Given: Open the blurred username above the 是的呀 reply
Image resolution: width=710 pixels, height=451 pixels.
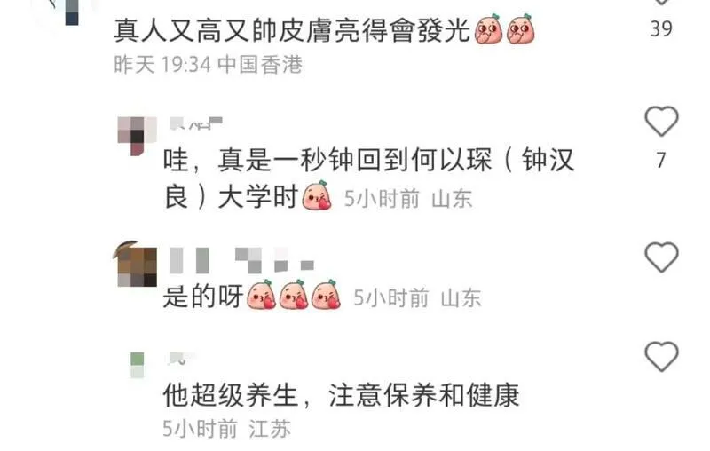Looking at the screenshot, I should coord(241,260).
